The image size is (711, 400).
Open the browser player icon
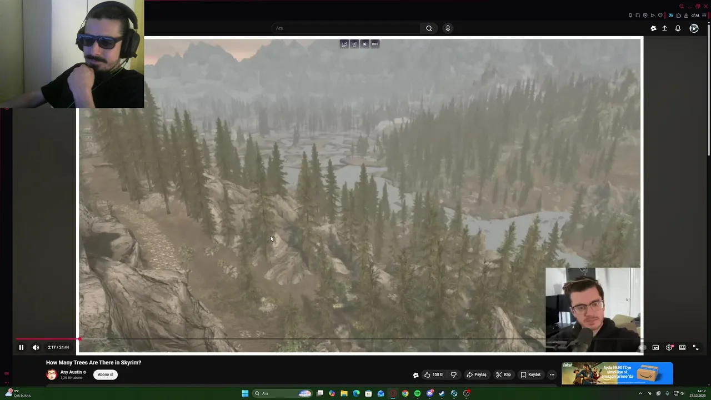coord(653,15)
